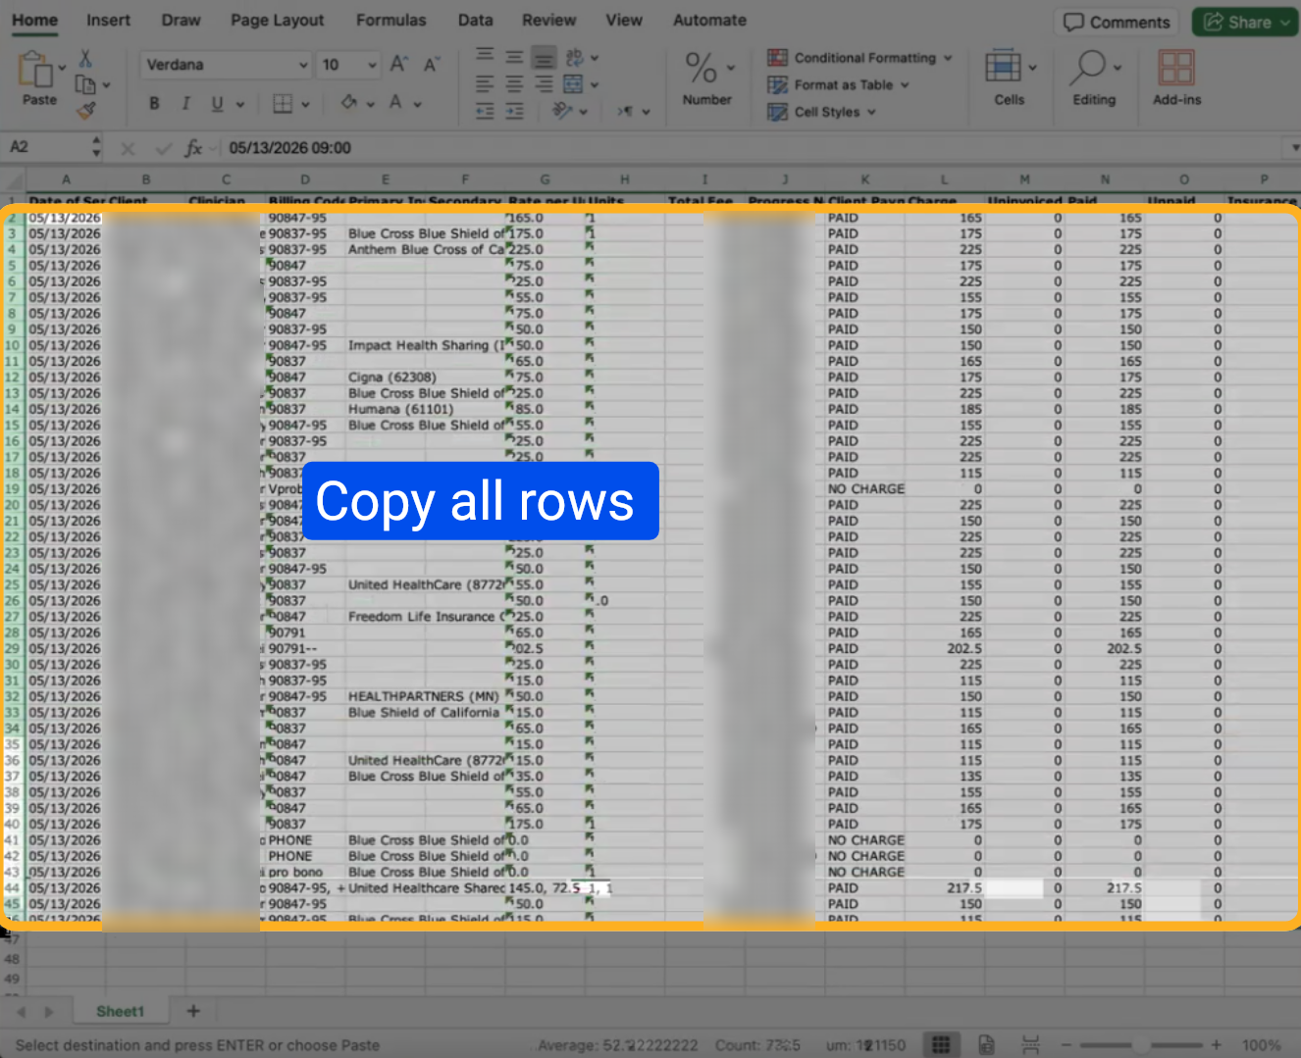The height and width of the screenshot is (1058, 1301).
Task: Cancel entry with formula bar X icon
Action: (x=128, y=149)
